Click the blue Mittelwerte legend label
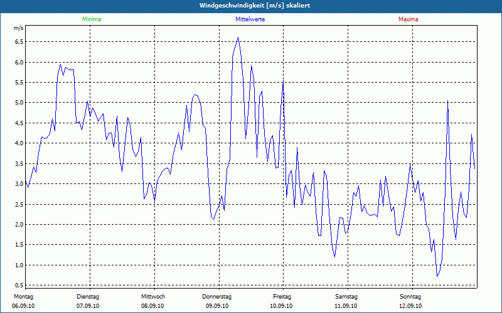The width and height of the screenshot is (502, 313). [250, 19]
